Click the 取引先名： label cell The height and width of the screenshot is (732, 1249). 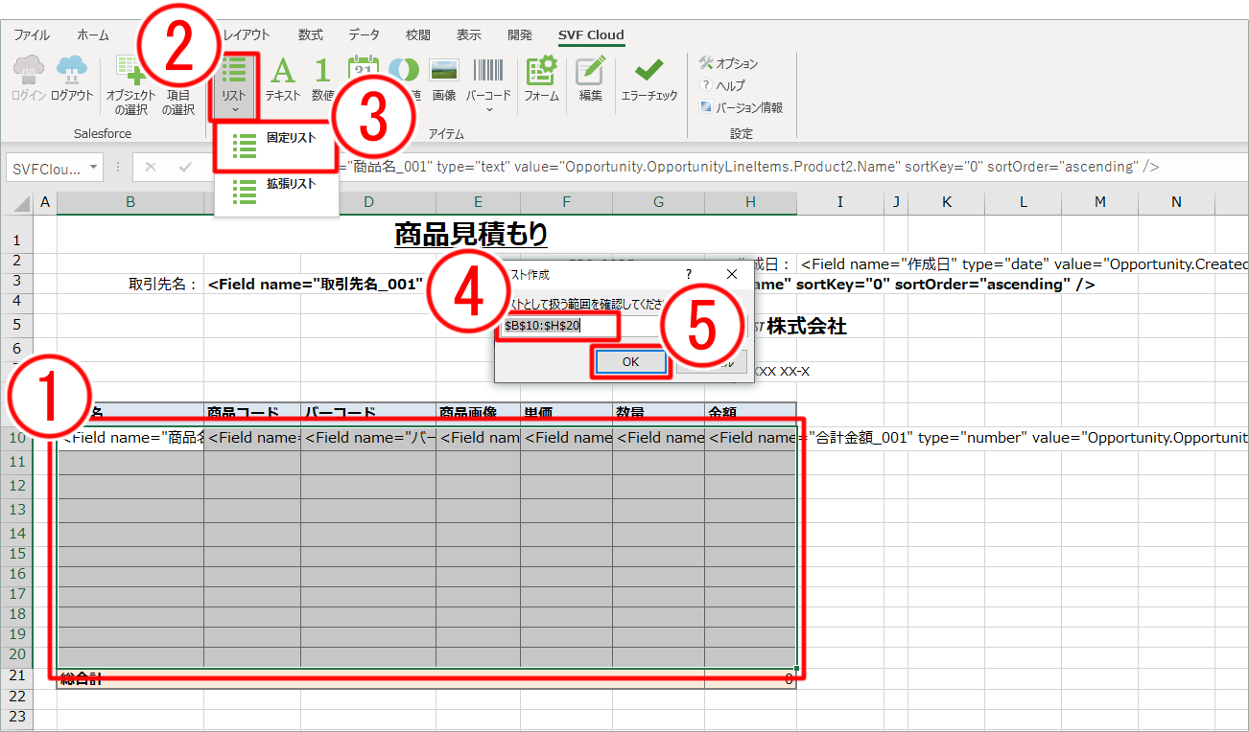(163, 285)
